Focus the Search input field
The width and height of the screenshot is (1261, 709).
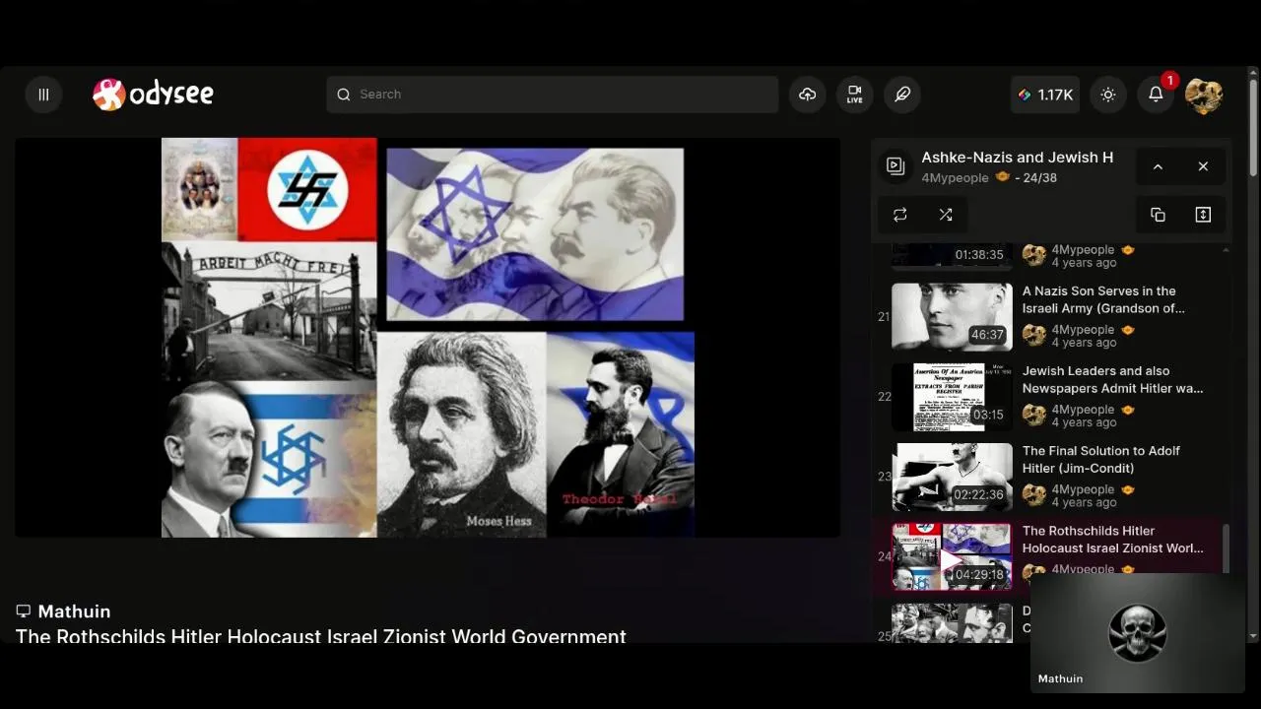click(x=552, y=95)
